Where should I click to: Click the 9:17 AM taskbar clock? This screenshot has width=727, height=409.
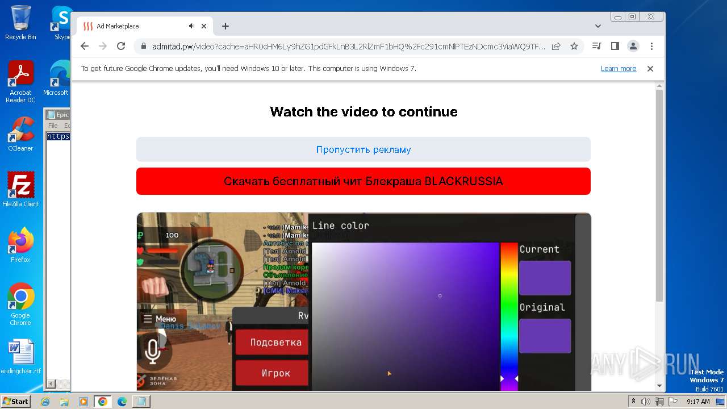click(x=698, y=402)
